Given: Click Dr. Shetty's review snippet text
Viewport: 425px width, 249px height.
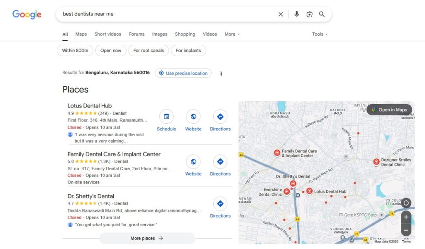Looking at the screenshot, I should point(116,225).
